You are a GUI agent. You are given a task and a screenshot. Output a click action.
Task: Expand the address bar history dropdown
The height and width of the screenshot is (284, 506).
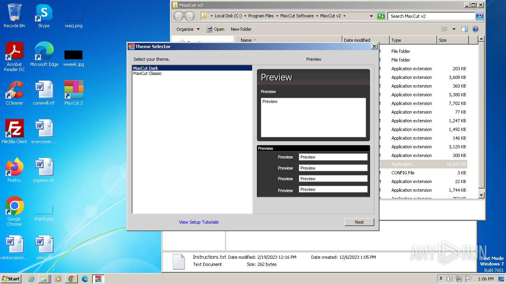click(x=371, y=16)
